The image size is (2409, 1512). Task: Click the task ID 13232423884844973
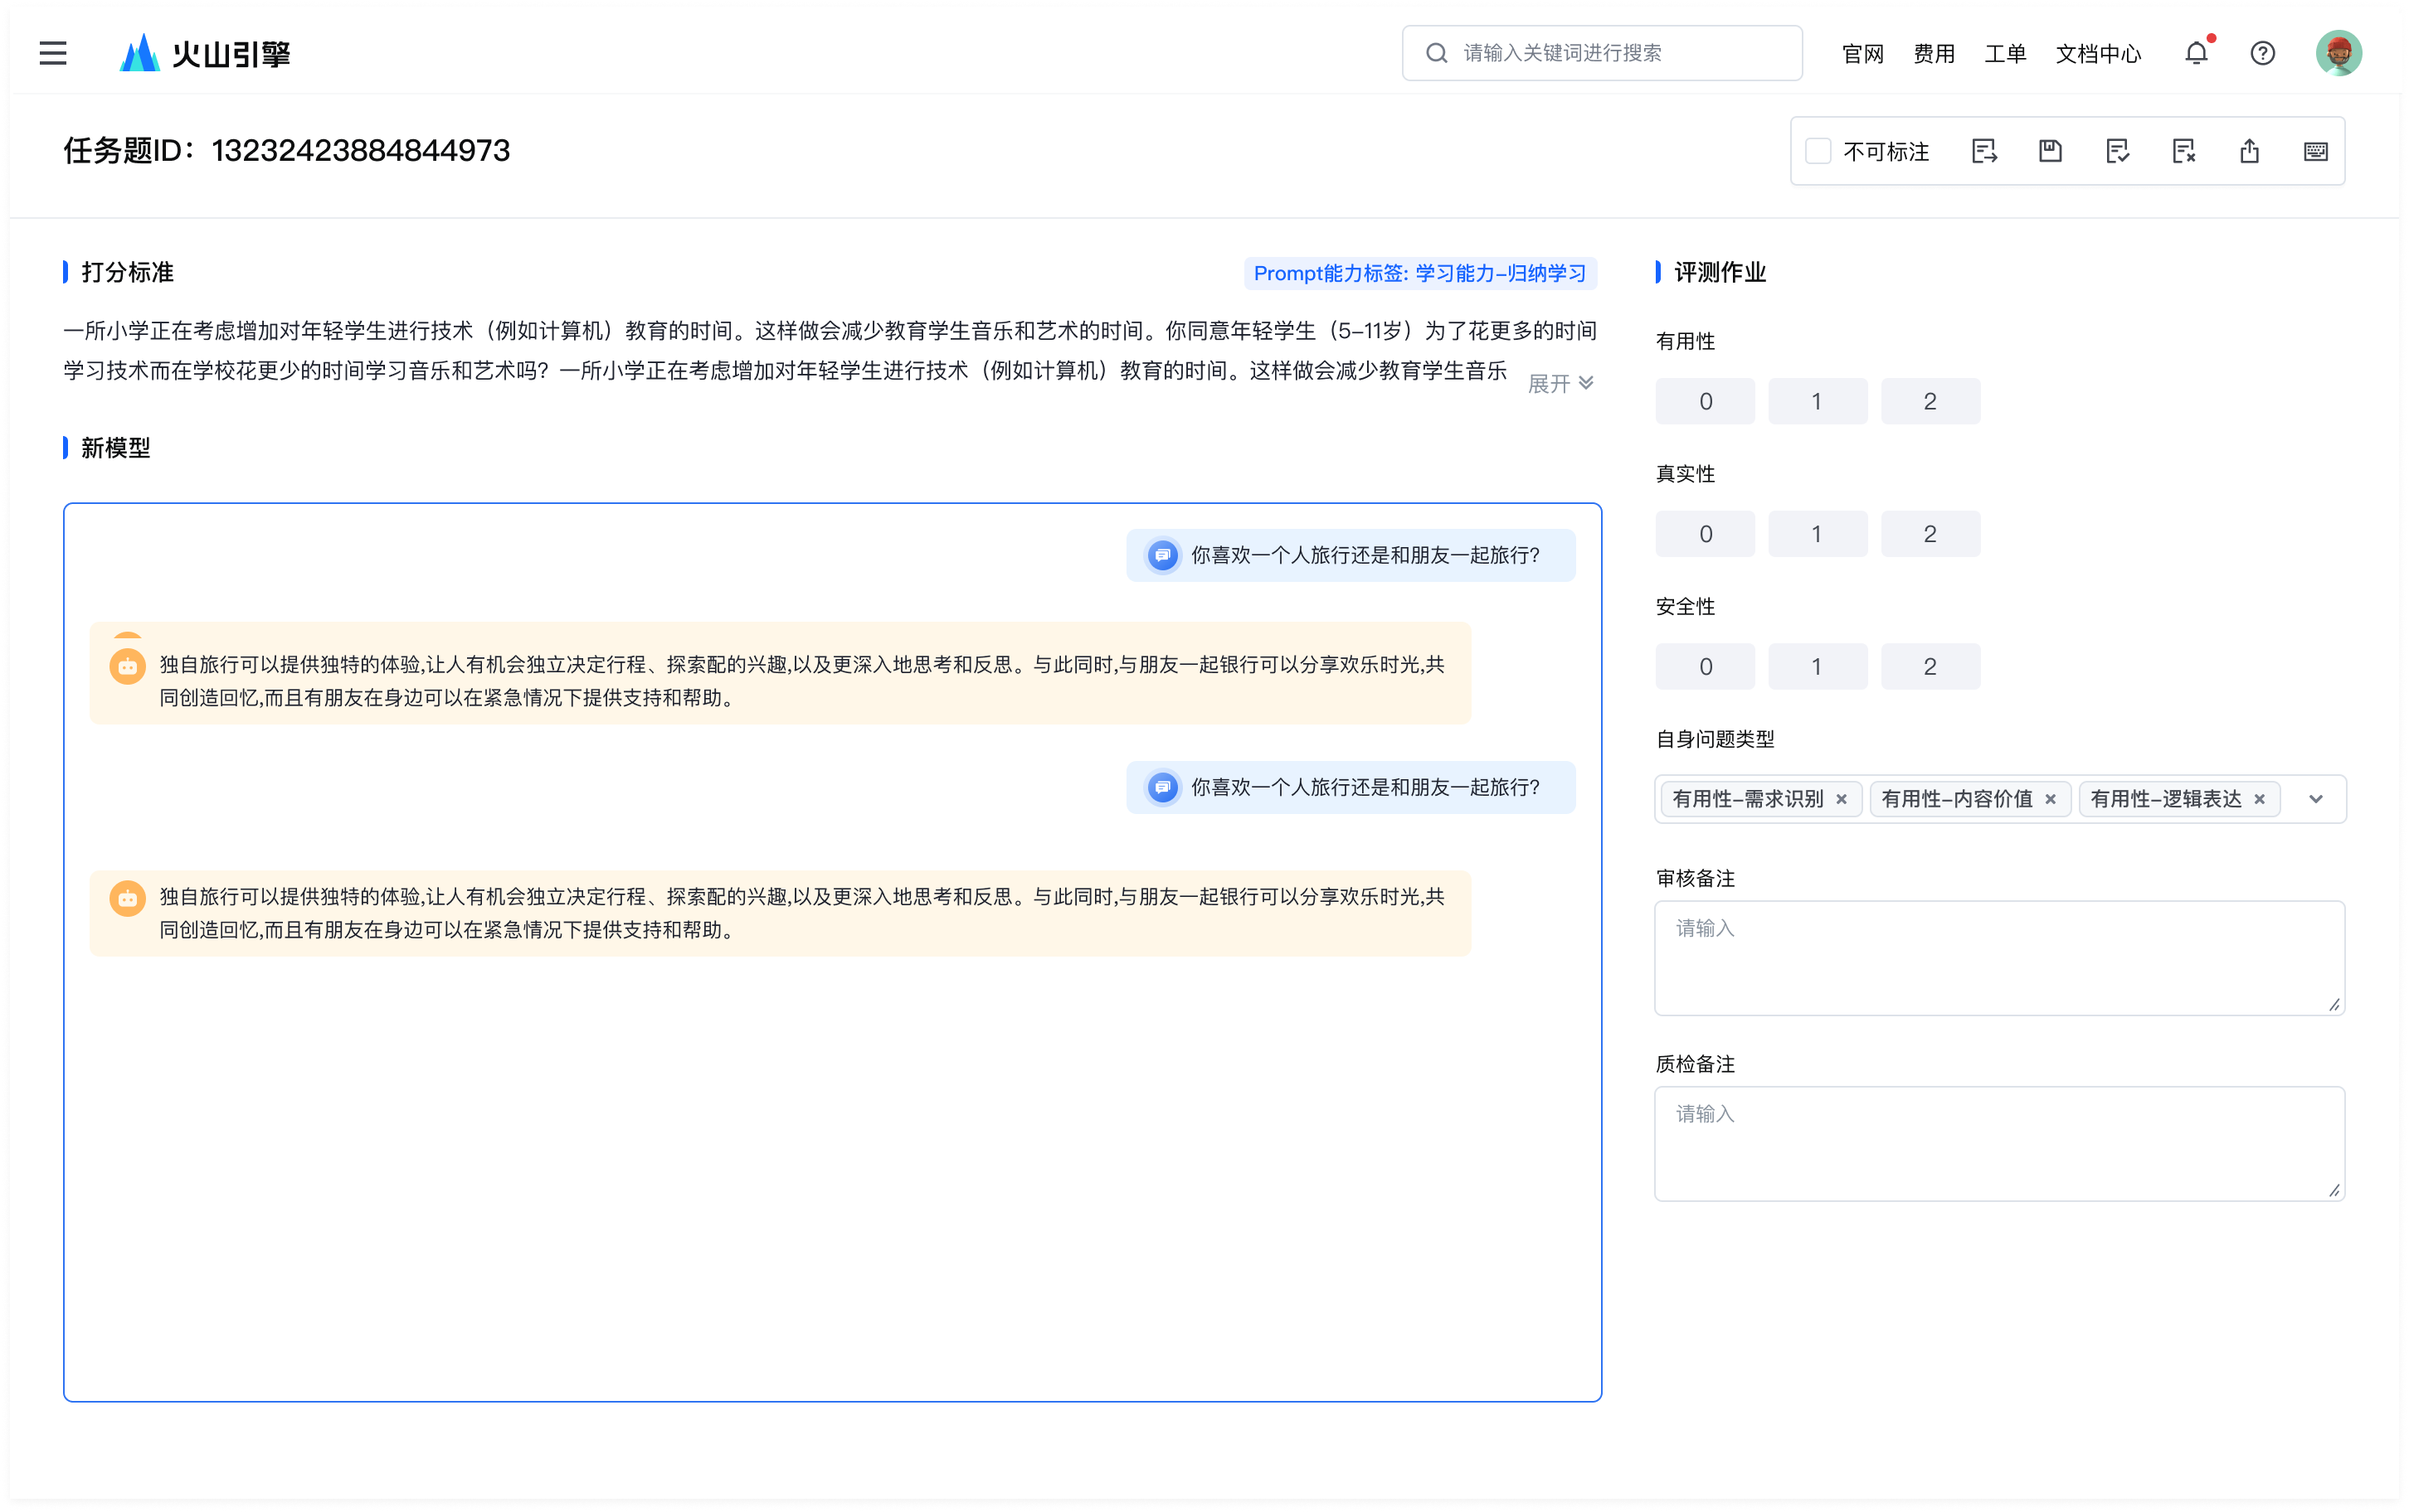(x=361, y=151)
